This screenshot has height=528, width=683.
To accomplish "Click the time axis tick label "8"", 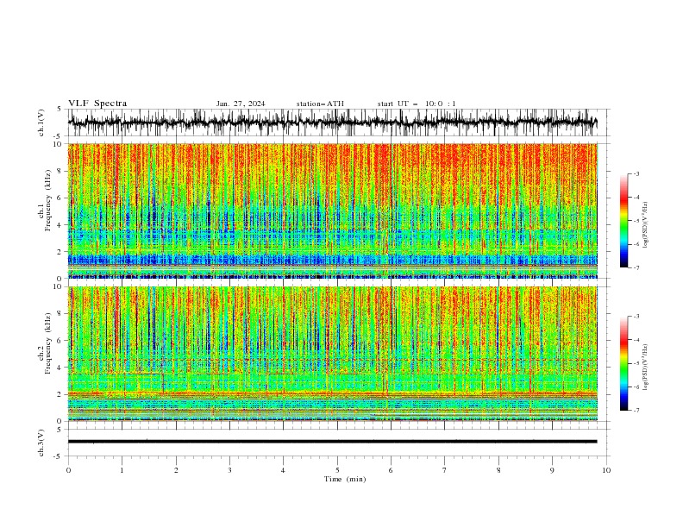I will point(498,470).
